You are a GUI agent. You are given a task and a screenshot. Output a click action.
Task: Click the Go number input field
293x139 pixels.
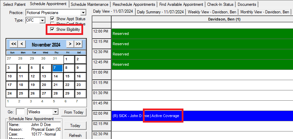[x=20, y=112]
